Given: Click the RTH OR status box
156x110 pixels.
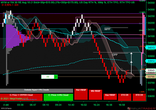Looking at the screenshot, I should [x=139, y=97].
